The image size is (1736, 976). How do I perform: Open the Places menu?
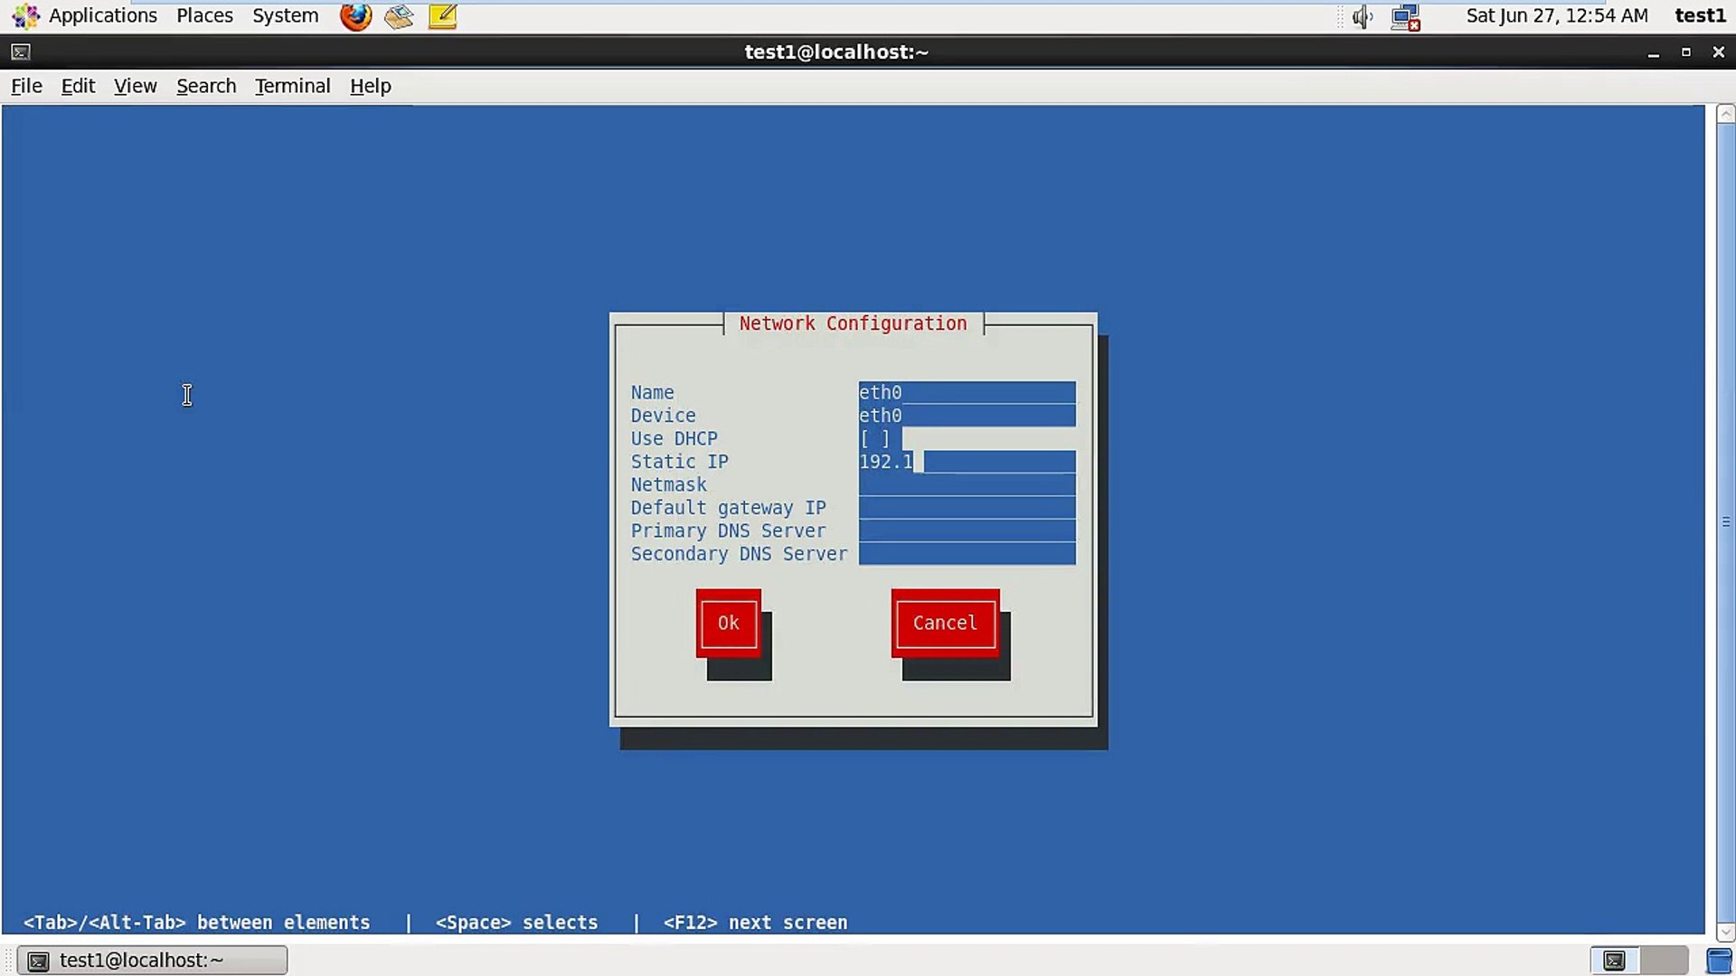[x=204, y=16]
